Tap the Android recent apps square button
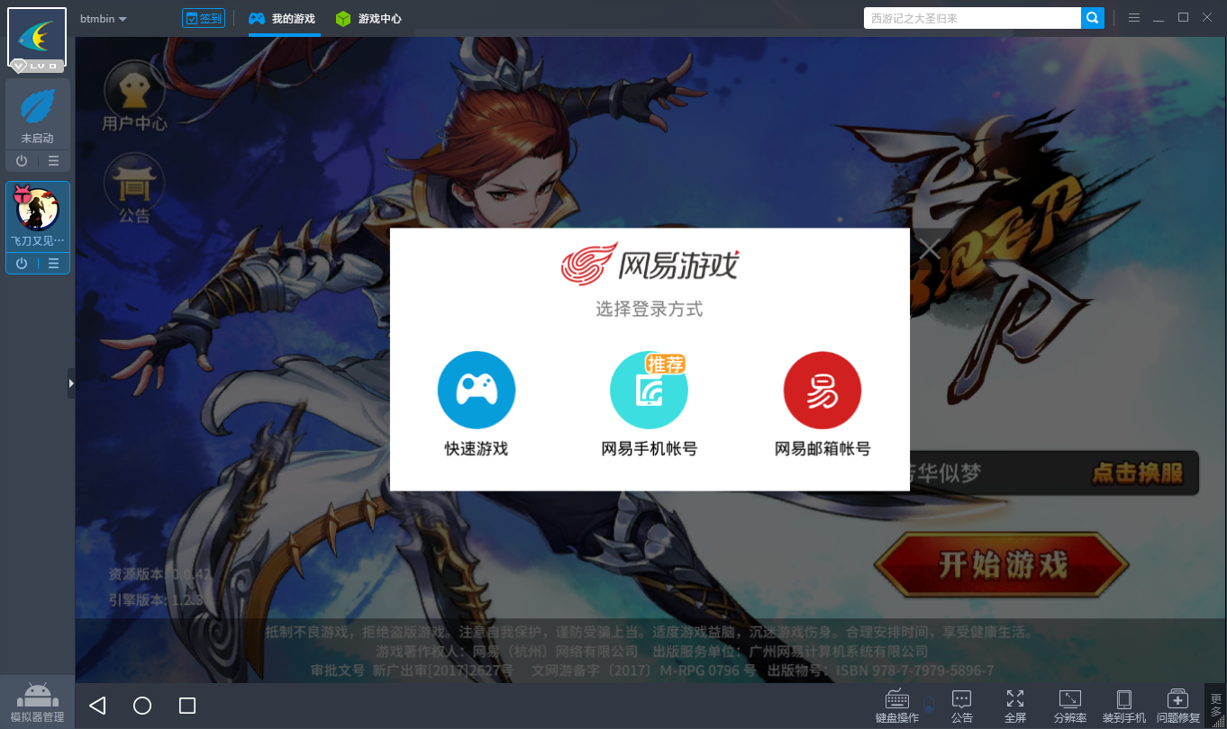Image resolution: width=1227 pixels, height=729 pixels. pos(187,706)
